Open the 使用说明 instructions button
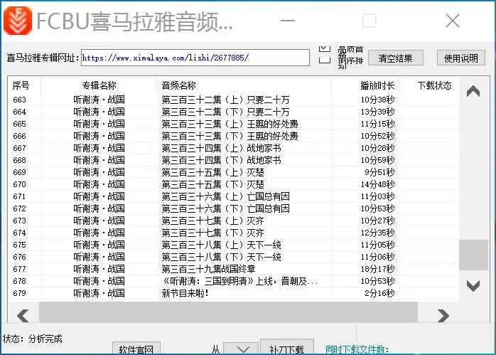The width and height of the screenshot is (496, 355). coord(461,58)
